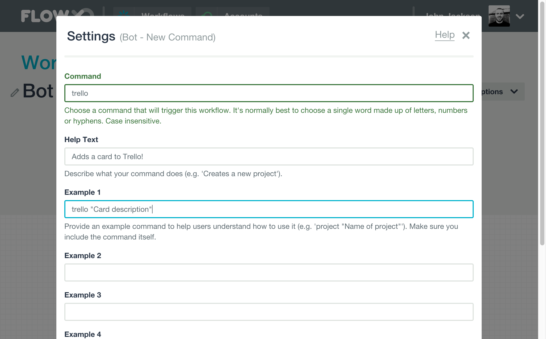Select the empty Example 3 field
546x339 pixels.
268,312
